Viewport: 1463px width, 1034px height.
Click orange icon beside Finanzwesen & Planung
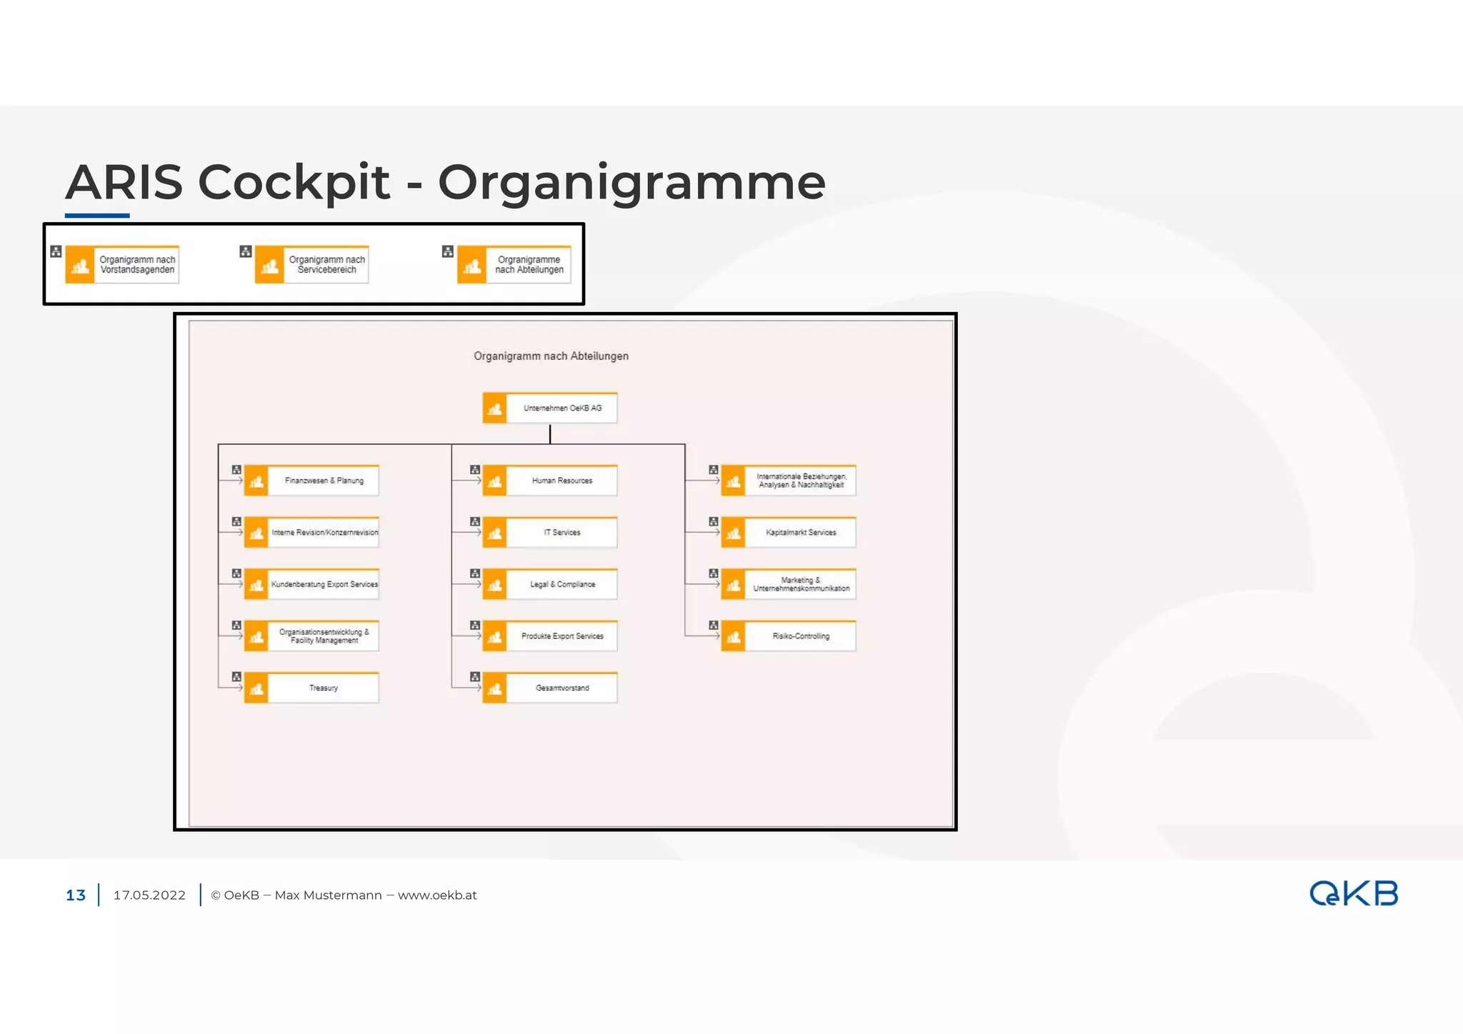pyautogui.click(x=256, y=481)
